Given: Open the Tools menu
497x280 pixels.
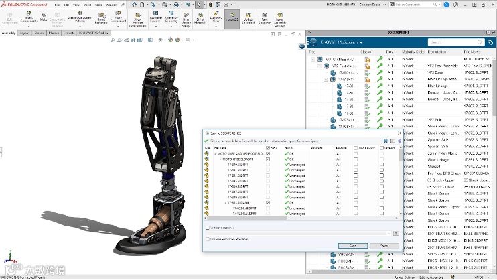Looking at the screenshot, I should (x=98, y=5).
